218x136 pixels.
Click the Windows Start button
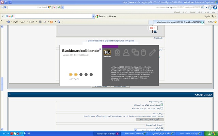(210, 134)
